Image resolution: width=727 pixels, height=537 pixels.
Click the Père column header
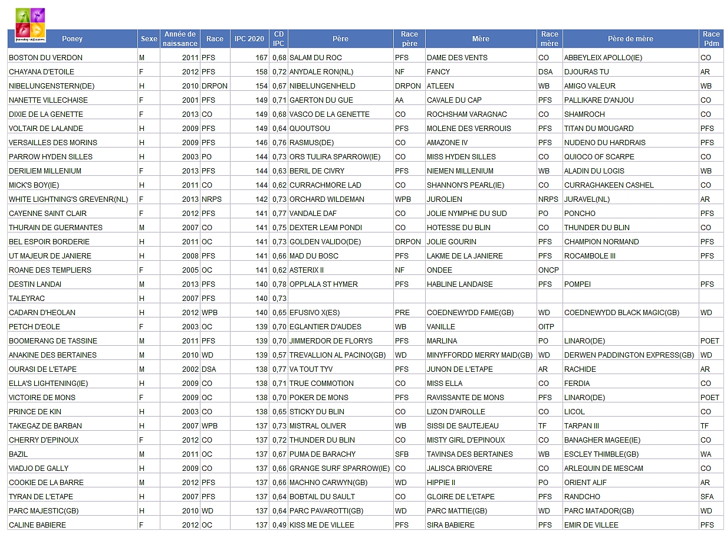(x=340, y=39)
